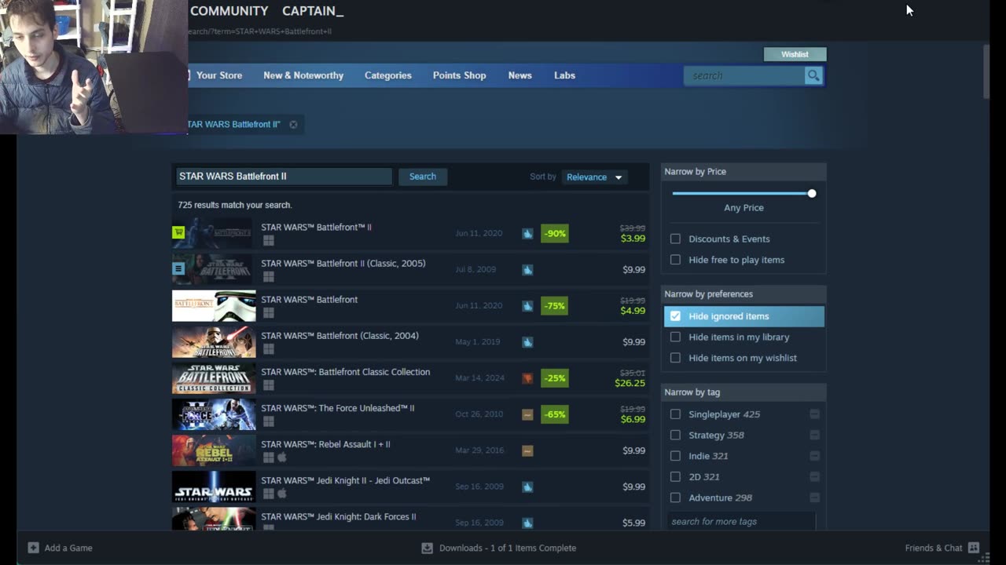Image resolution: width=1006 pixels, height=565 pixels.
Task: Open STAR WARS Jedi Knight: Dark Forces II title
Action: pos(339,516)
